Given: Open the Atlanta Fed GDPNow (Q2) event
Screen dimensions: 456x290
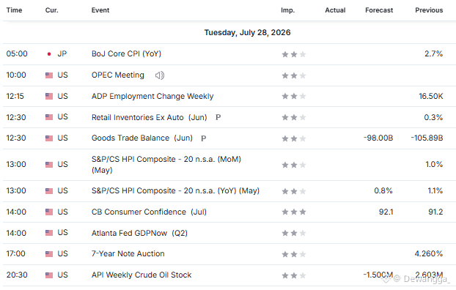Looking at the screenshot, I should click(139, 233).
